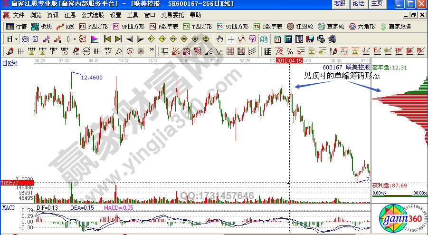Expand the candlestick style dropdown arrow
428x235 pixels.
click(75, 39)
